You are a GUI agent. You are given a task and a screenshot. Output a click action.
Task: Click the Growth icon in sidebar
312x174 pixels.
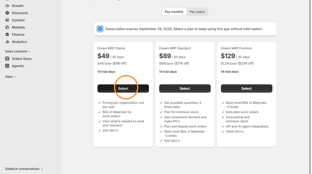[7, 6]
